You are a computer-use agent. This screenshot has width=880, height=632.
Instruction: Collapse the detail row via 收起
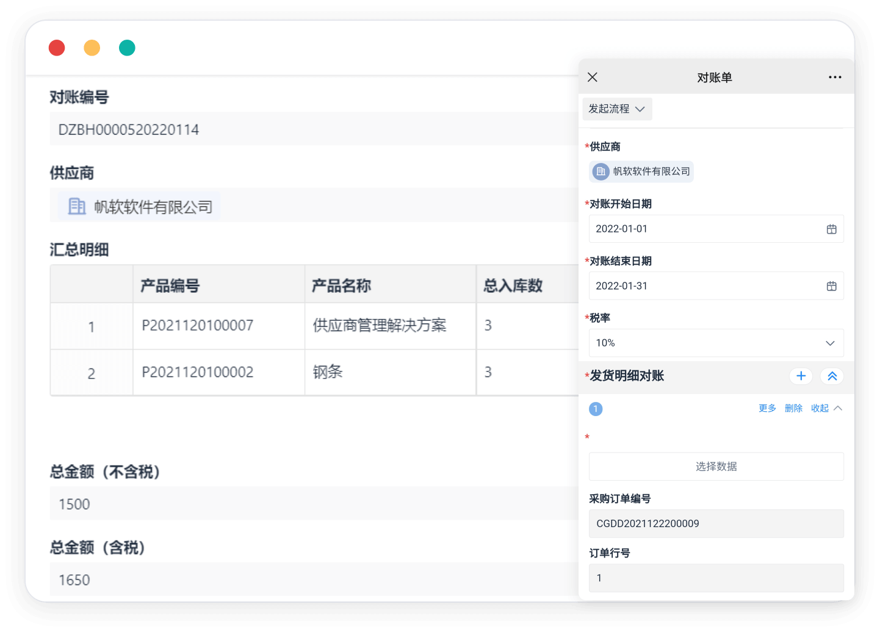click(x=826, y=408)
